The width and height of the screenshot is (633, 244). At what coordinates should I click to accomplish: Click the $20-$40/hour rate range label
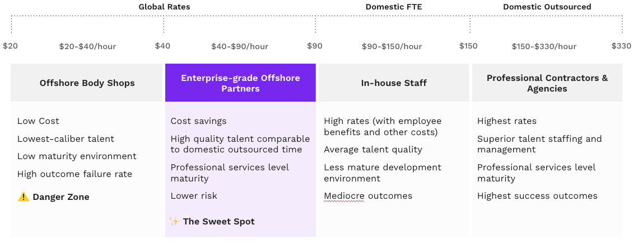[87, 46]
